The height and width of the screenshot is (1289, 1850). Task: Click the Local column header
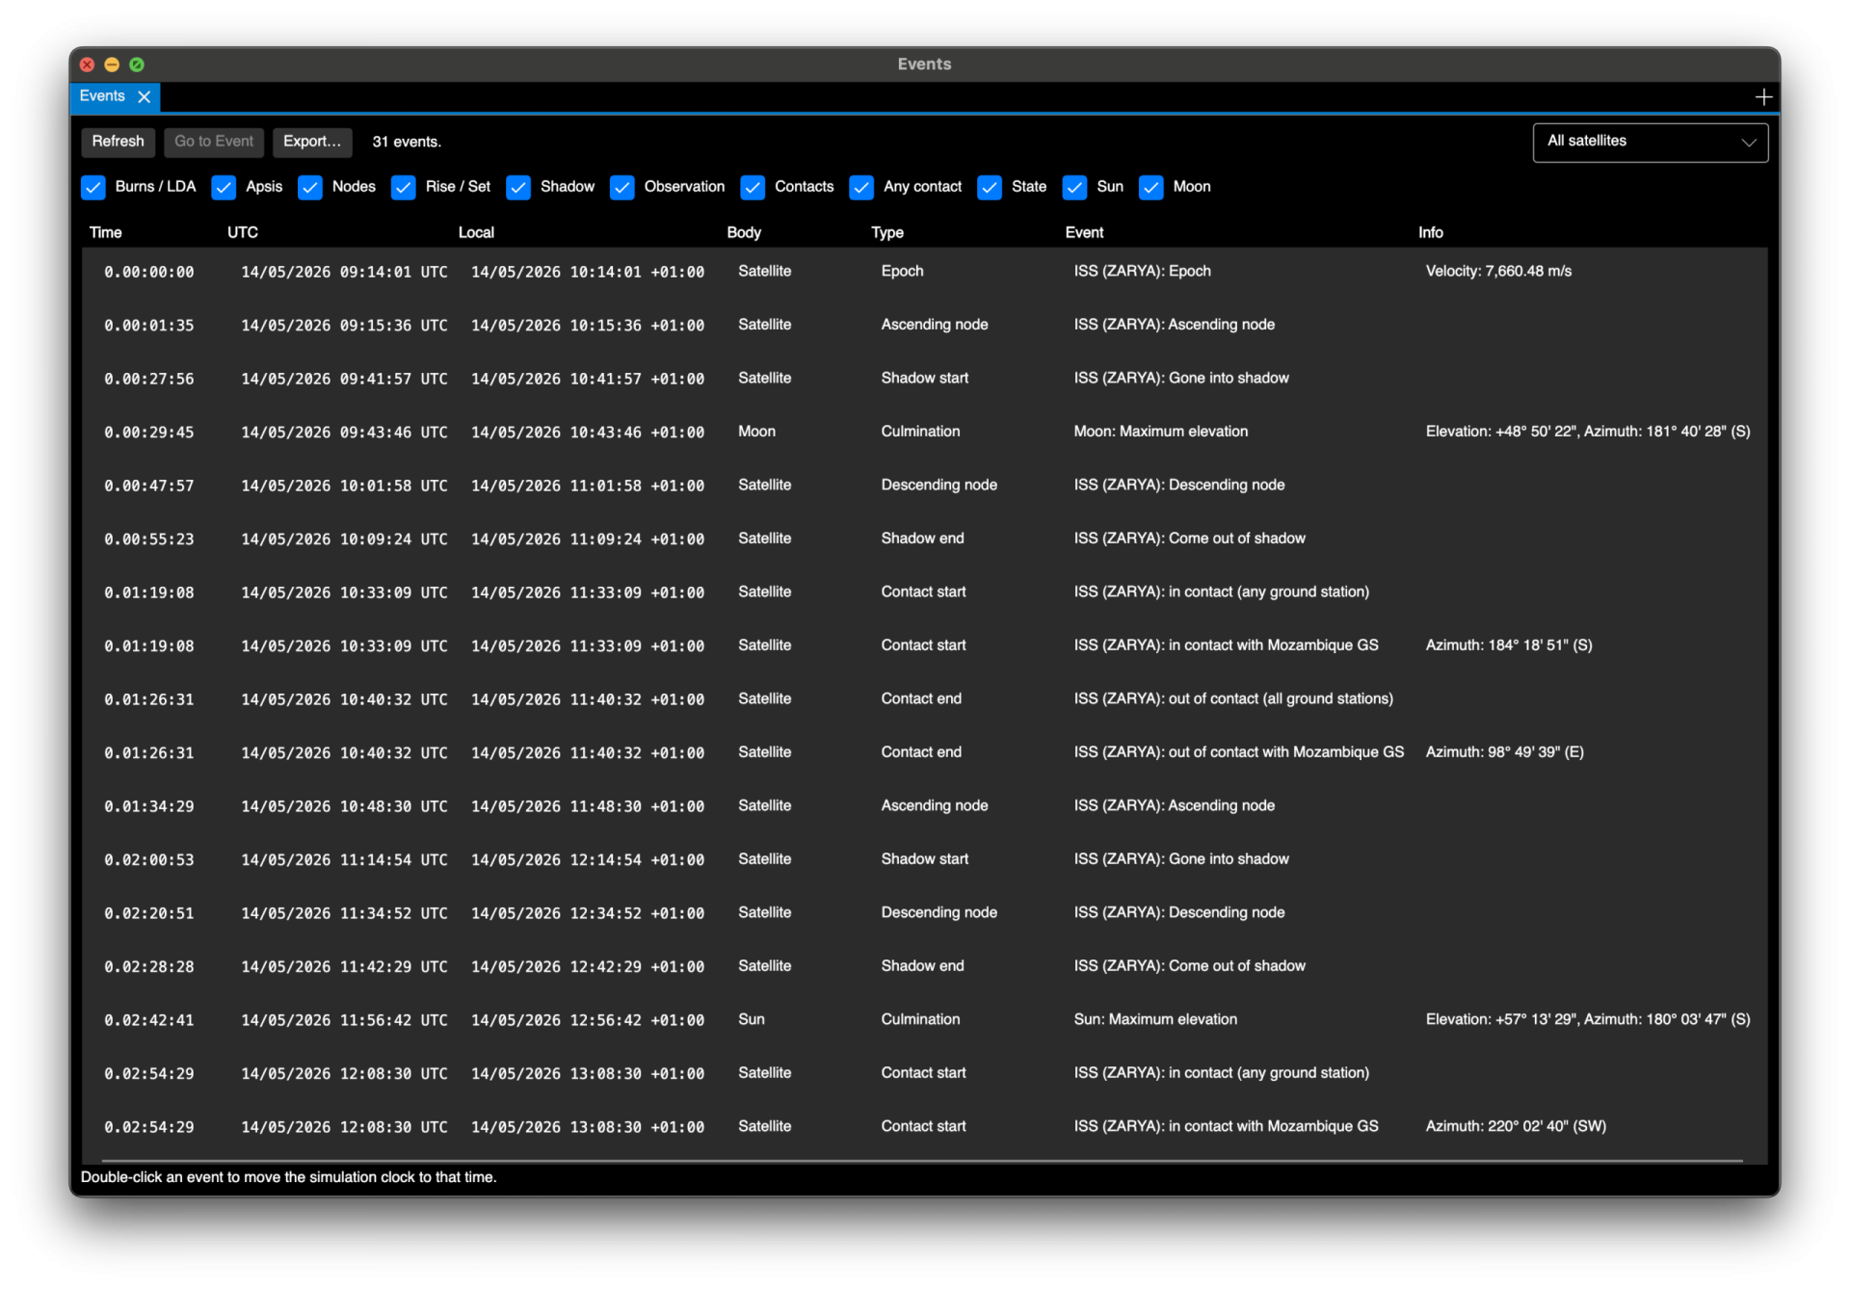coord(476,233)
